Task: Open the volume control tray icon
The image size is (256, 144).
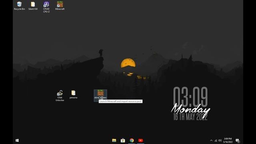Action: click(220, 140)
